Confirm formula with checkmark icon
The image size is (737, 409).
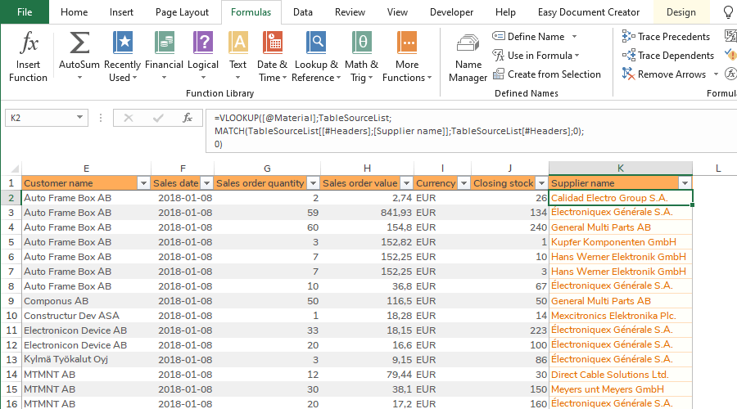point(158,118)
